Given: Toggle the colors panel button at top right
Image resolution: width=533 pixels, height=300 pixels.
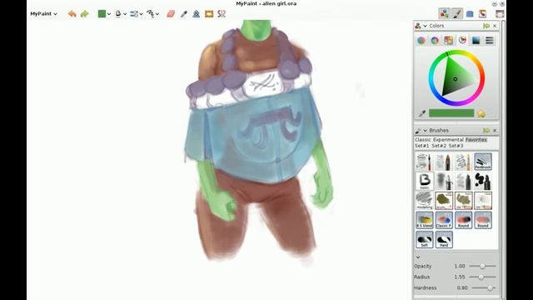Looking at the screenshot, I should 444,13.
